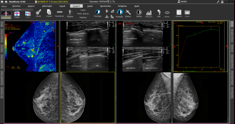Apply Efeitos magic wand tool
Viewport: 235px width, 124px height.
tap(128, 13)
